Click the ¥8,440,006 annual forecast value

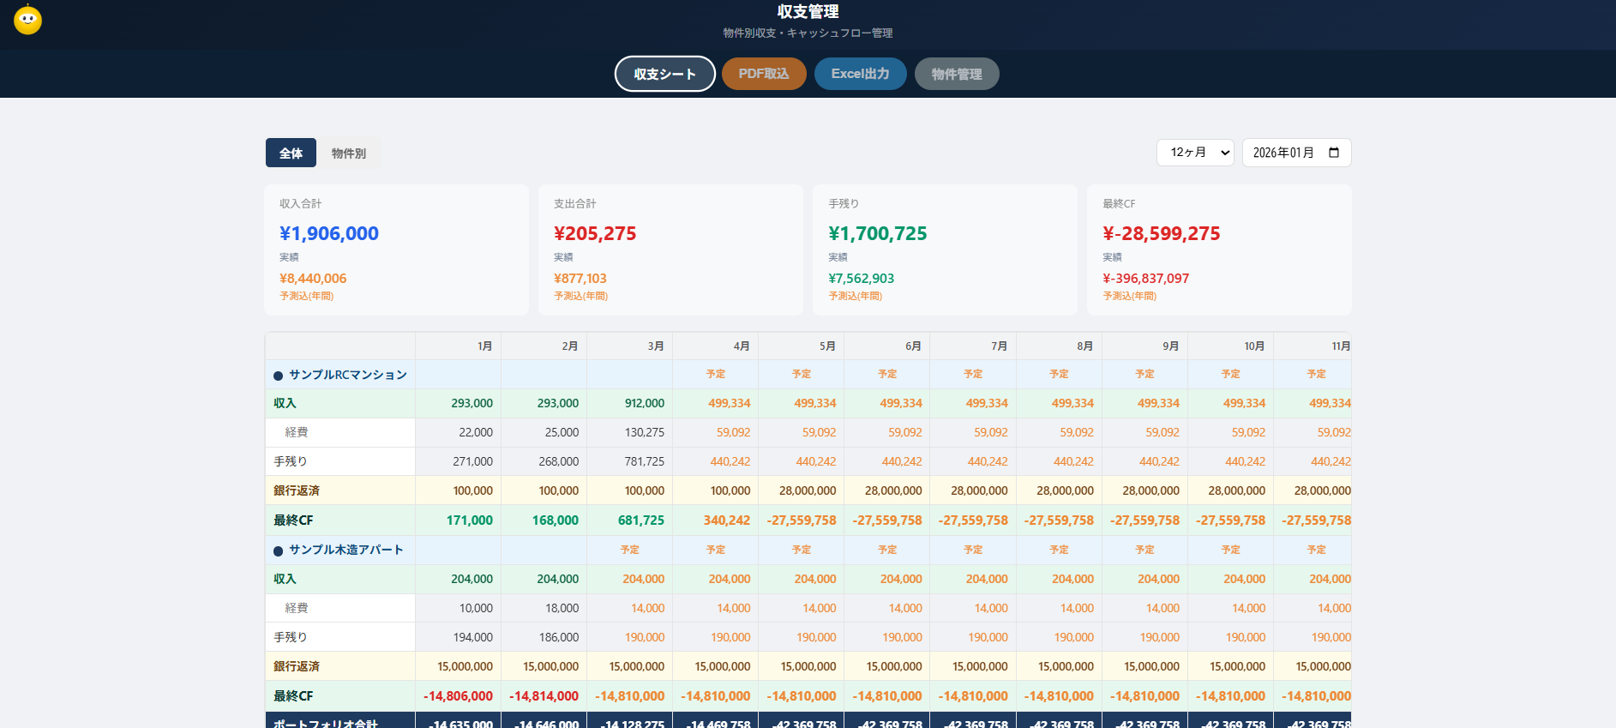(x=313, y=279)
